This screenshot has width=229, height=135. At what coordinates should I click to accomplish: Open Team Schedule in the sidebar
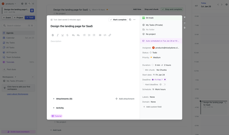coord(18,57)
